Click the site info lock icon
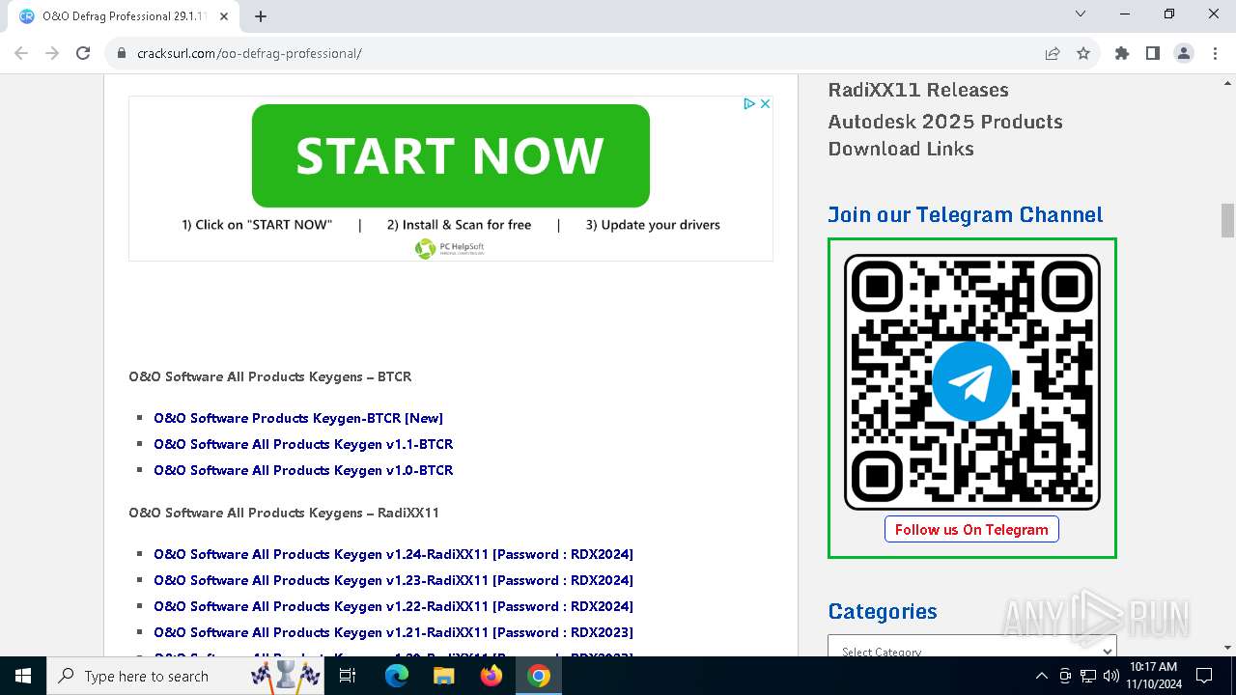The width and height of the screenshot is (1236, 695). 122,53
